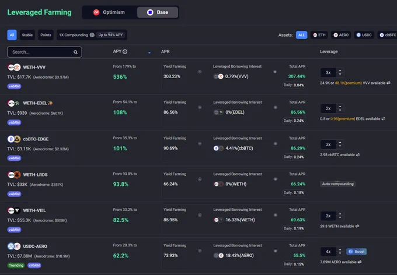Open the WETH-VEIL farm pair icon

point(14,210)
